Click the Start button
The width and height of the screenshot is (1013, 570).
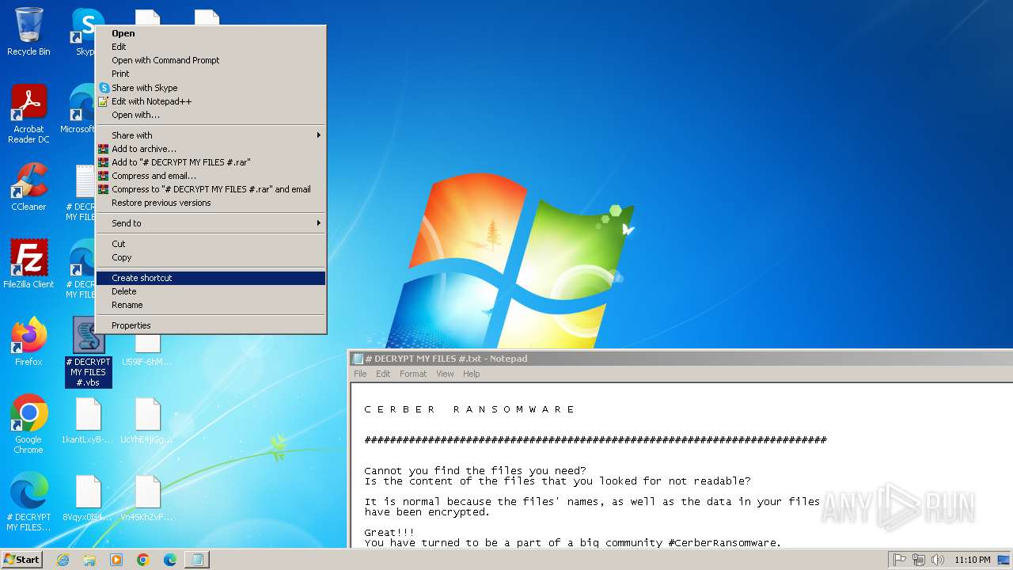(x=22, y=560)
